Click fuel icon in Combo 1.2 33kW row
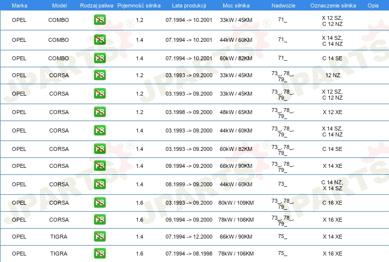 tap(99, 20)
